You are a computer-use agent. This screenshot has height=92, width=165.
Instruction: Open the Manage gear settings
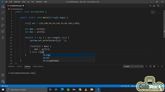coord(3,81)
